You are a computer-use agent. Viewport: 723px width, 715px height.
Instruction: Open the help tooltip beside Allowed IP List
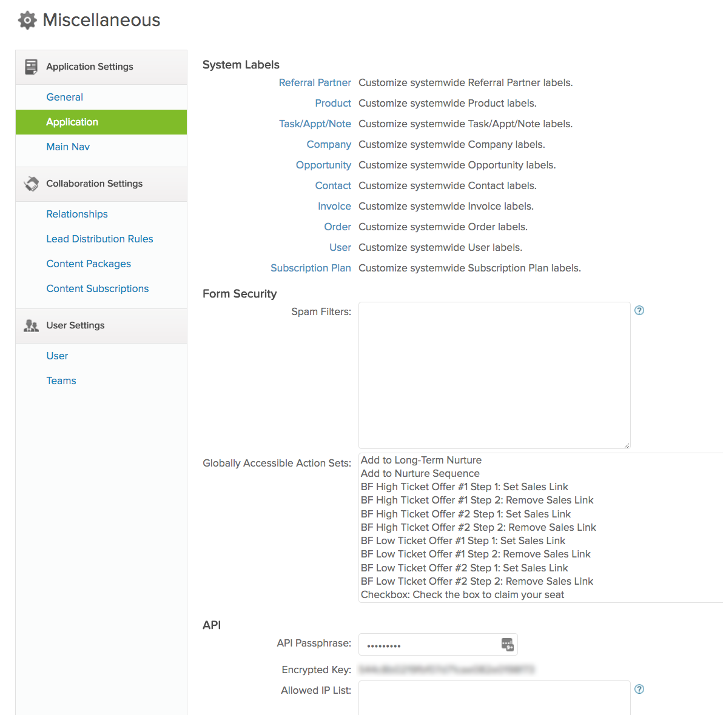[x=639, y=689]
